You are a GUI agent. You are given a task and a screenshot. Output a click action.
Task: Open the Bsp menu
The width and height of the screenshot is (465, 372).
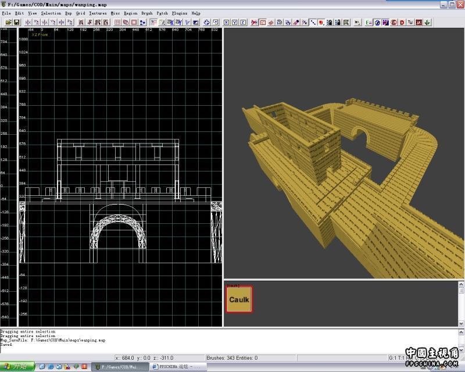[69, 13]
